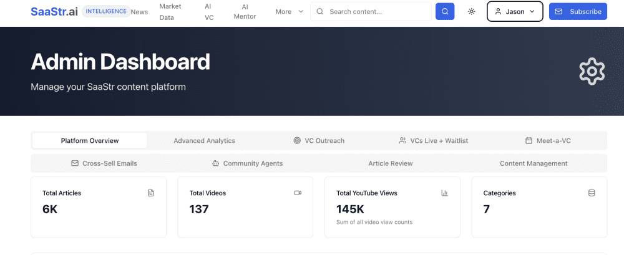The image size is (624, 255).
Task: Open the Article Review tab
Action: (391, 163)
